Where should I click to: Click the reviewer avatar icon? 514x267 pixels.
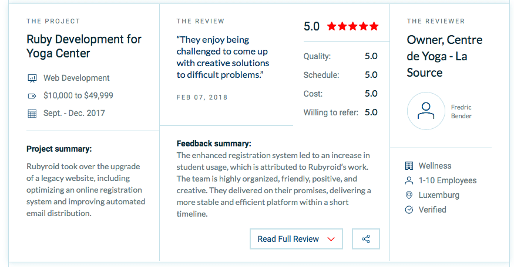point(426,111)
